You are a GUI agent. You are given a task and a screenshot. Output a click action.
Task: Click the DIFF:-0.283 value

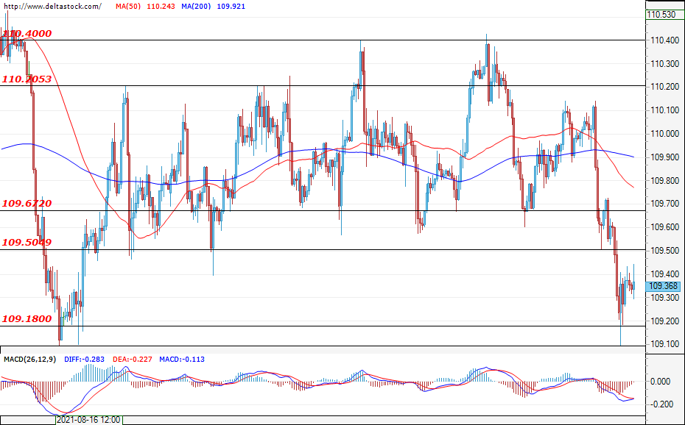84,359
